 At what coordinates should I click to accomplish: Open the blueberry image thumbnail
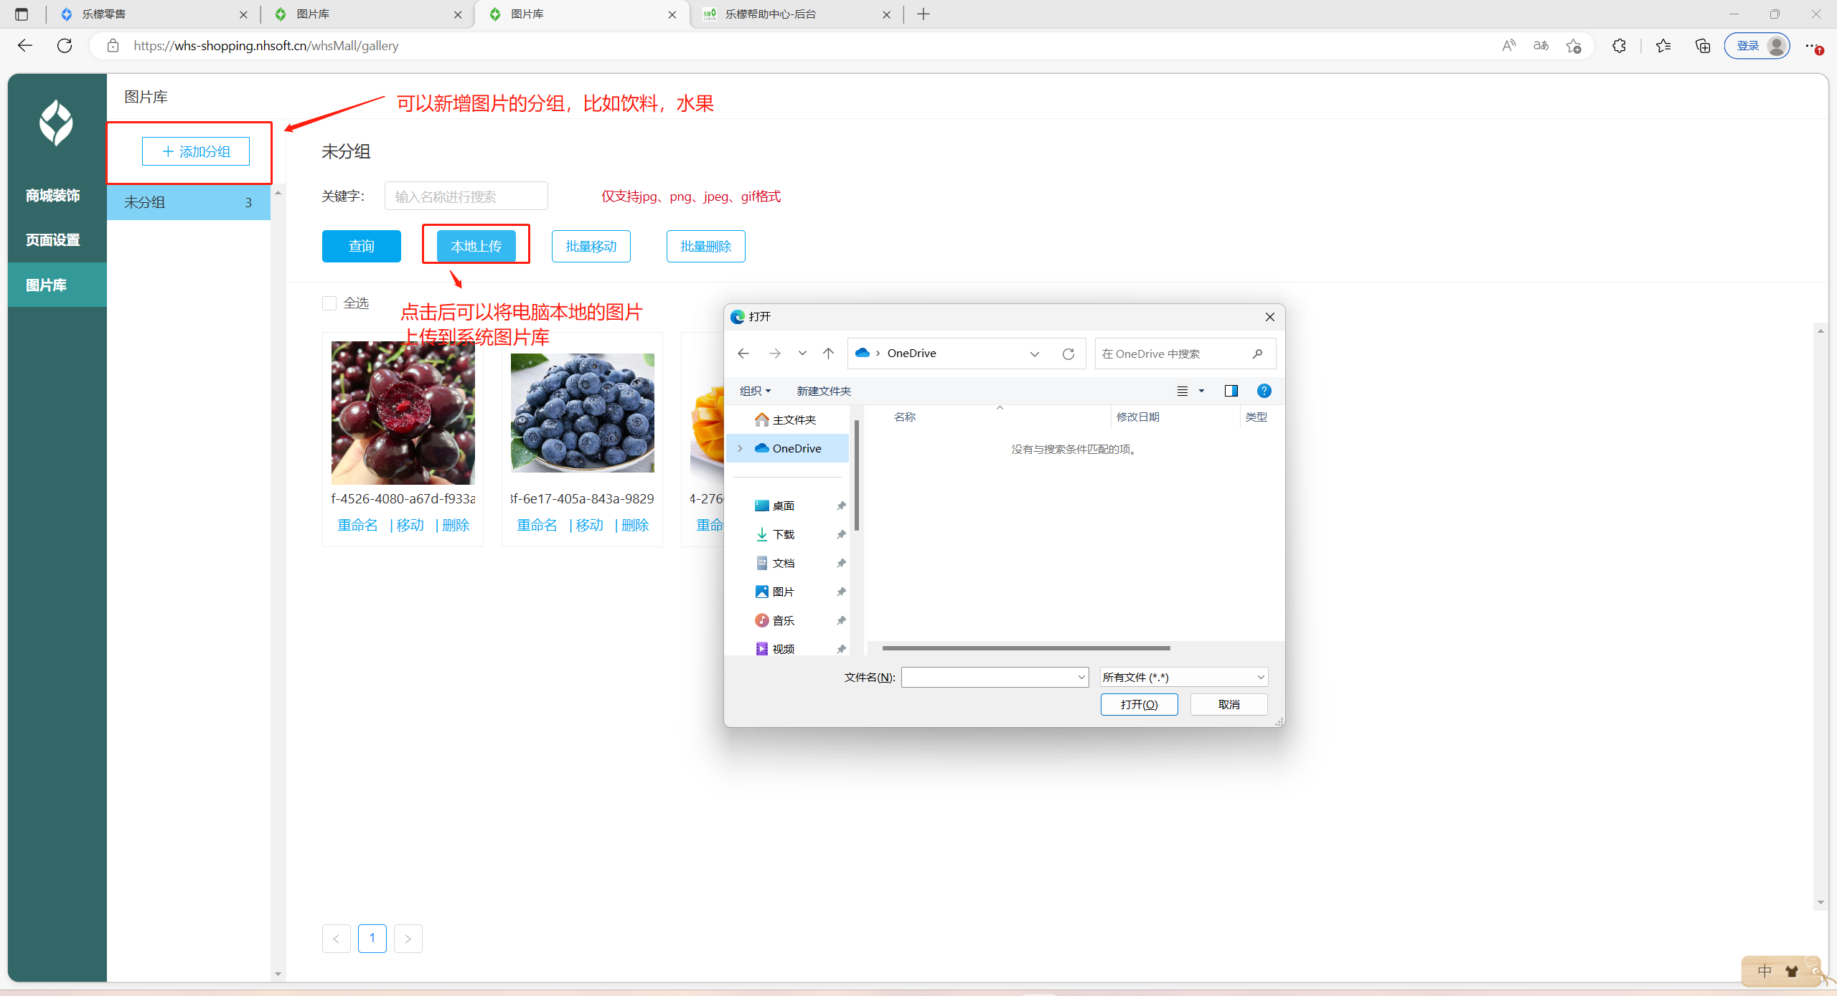(x=583, y=412)
